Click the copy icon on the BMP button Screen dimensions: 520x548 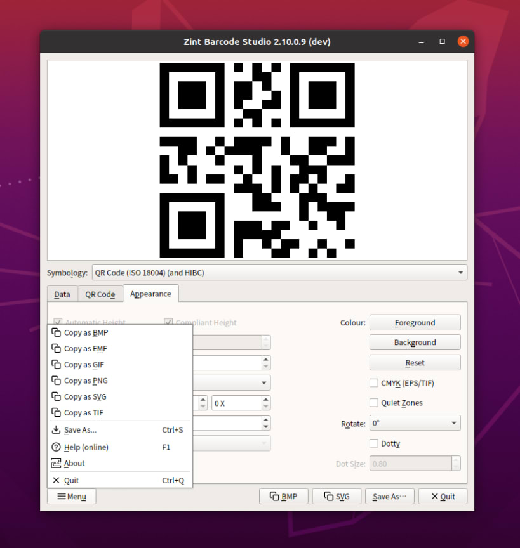coord(274,496)
